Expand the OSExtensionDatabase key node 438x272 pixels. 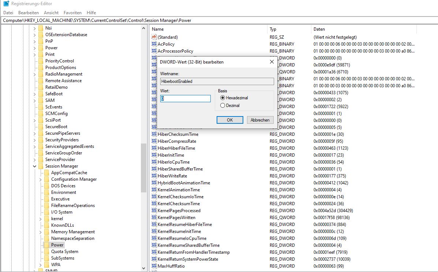pos(35,35)
